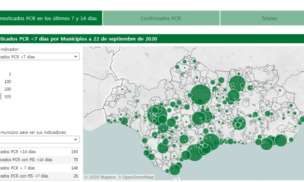This screenshot has height=182, width=304.
Task: Click the PCR con FIS <14 días row showing 78
Action: pyautogui.click(x=39, y=160)
